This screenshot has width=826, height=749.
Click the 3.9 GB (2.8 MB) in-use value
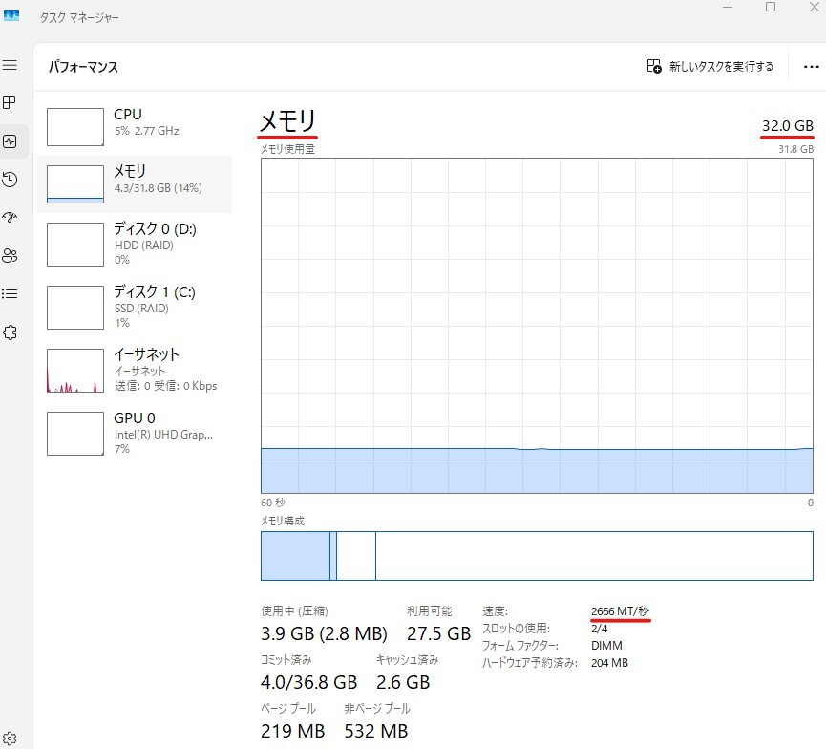point(324,633)
